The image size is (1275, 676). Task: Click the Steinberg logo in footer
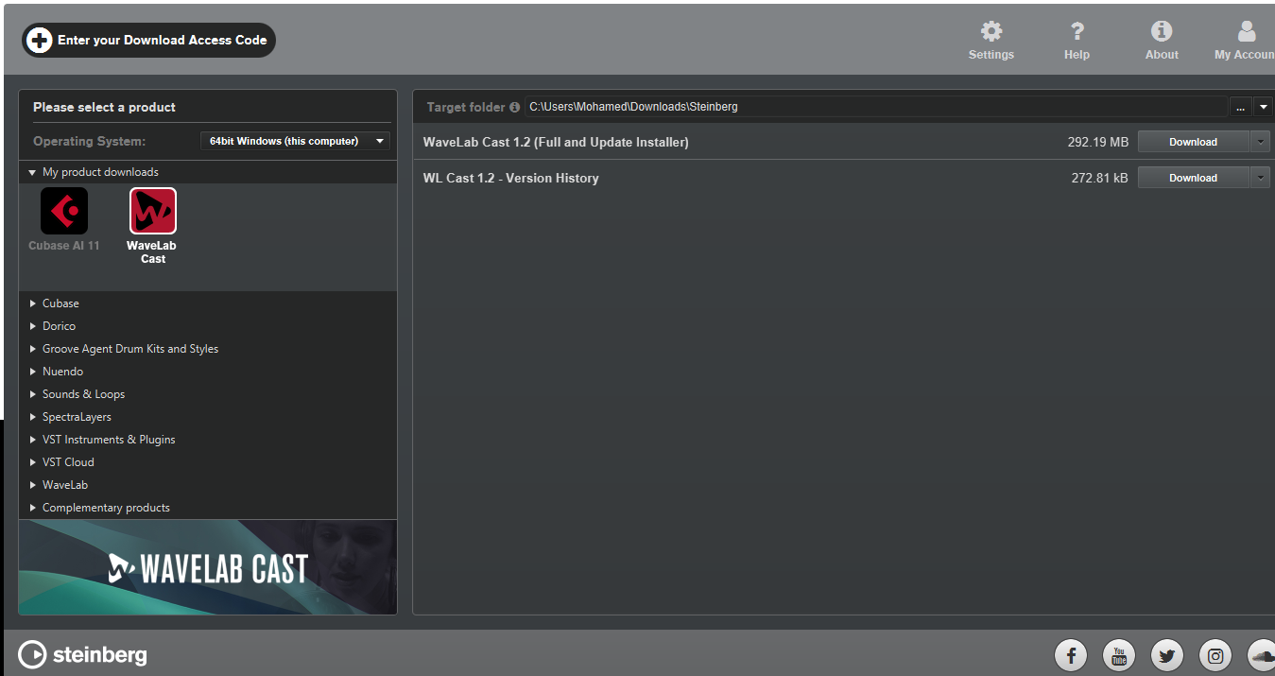83,654
